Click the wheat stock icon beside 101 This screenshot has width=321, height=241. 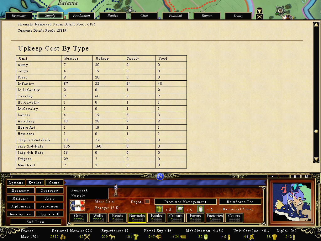pyautogui.click(x=136, y=237)
